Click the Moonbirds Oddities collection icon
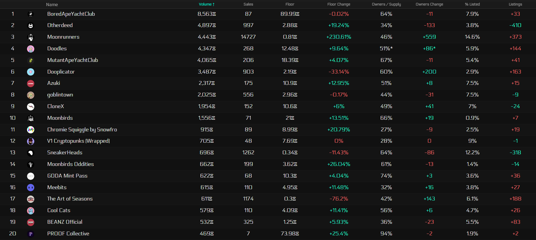536x240 pixels. pyautogui.click(x=31, y=164)
